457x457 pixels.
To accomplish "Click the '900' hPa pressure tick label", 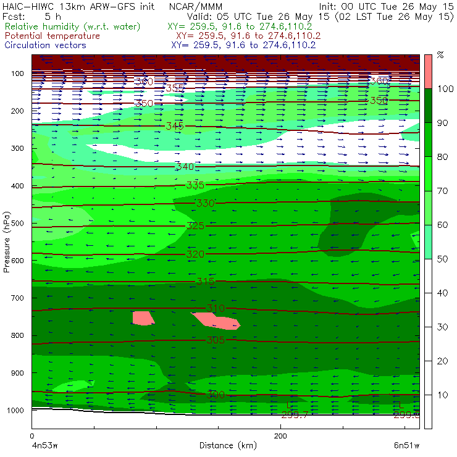I will click(17, 373).
